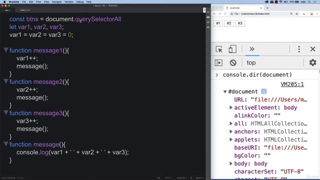Select the inspect element tool in DevTools
The image size is (320, 180).
(x=219, y=49)
